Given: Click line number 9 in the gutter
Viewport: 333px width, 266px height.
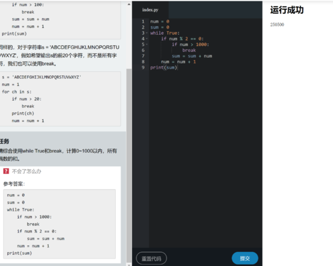Looking at the screenshot, I should [x=143, y=67].
